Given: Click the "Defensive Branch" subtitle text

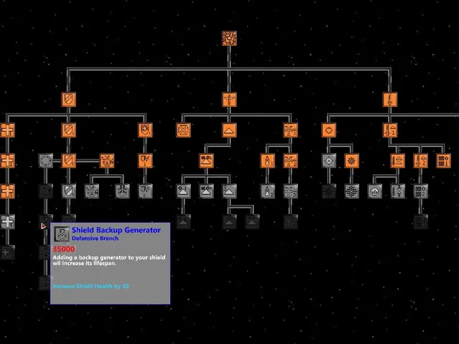Looking at the screenshot, I should click(95, 239).
